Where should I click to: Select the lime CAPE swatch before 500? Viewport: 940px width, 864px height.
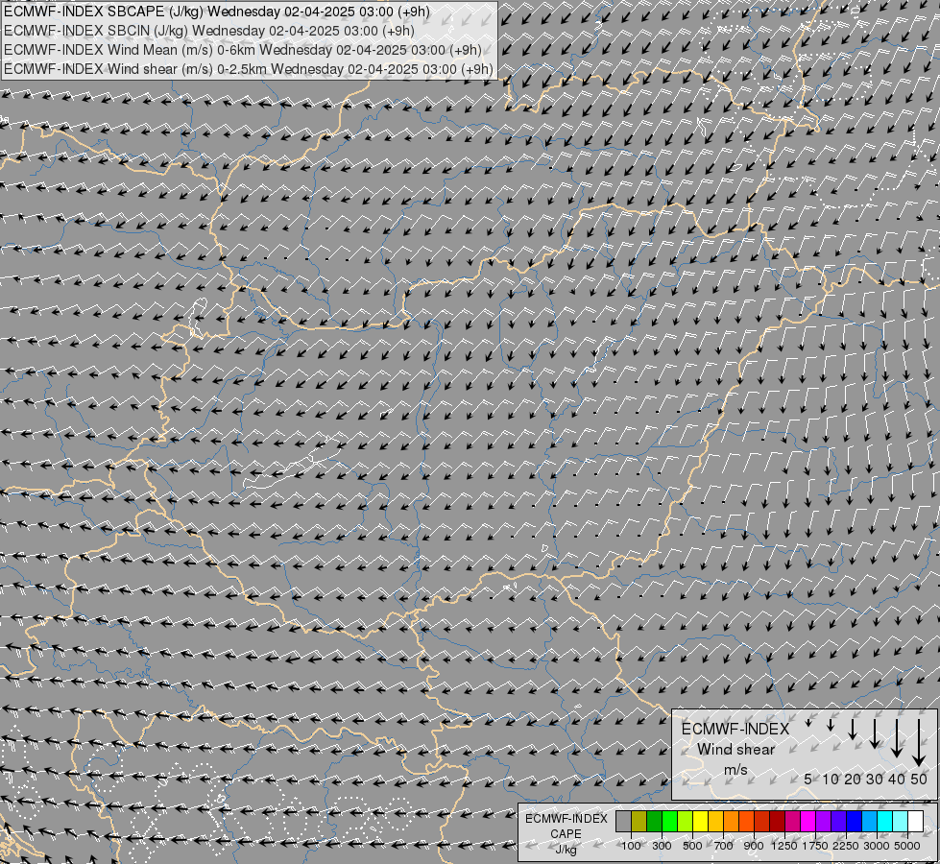pyautogui.click(x=686, y=821)
